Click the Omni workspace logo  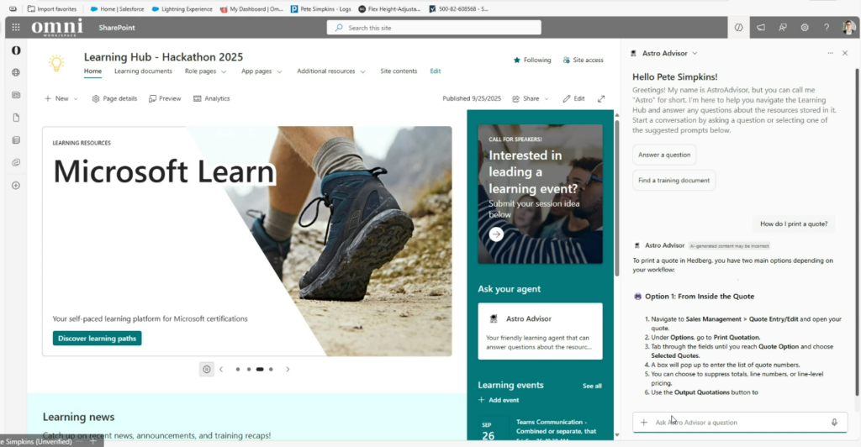(57, 27)
